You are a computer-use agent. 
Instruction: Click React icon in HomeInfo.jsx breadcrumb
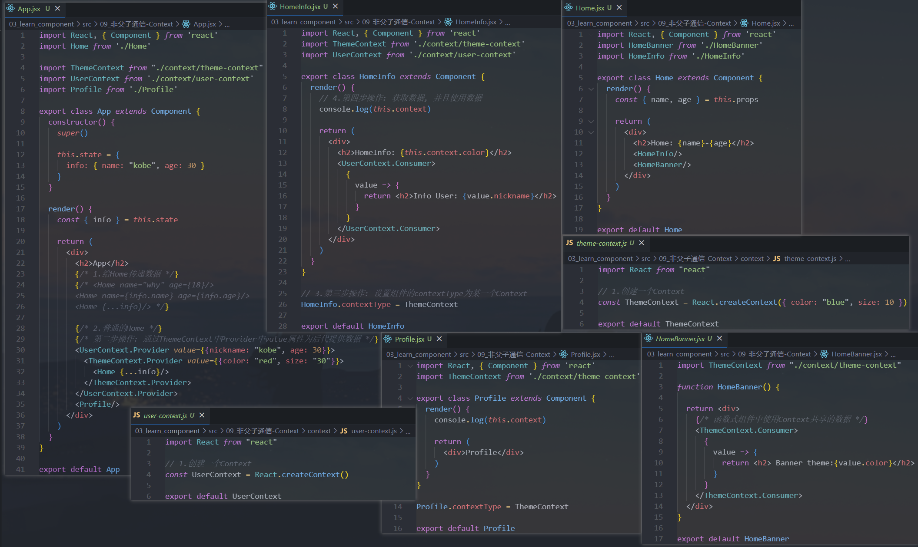click(448, 22)
